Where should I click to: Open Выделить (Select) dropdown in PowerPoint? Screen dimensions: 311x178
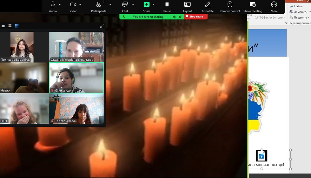(x=300, y=17)
